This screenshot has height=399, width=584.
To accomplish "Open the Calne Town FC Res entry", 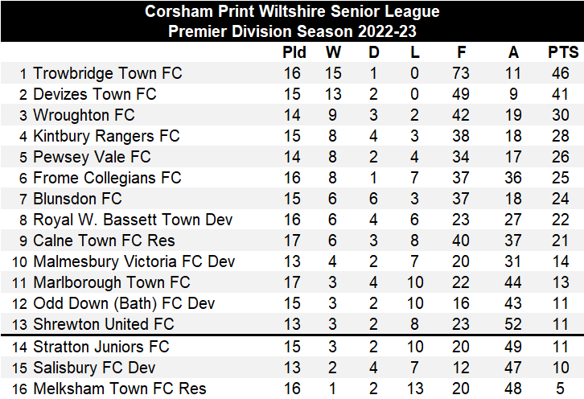I will point(104,241).
